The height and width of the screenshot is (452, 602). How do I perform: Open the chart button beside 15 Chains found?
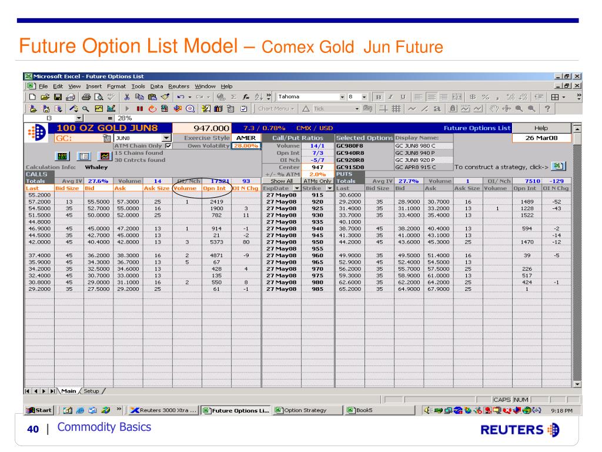point(104,156)
